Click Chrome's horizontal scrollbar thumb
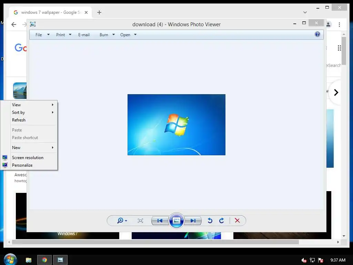This screenshot has height=265, width=353. [155, 242]
